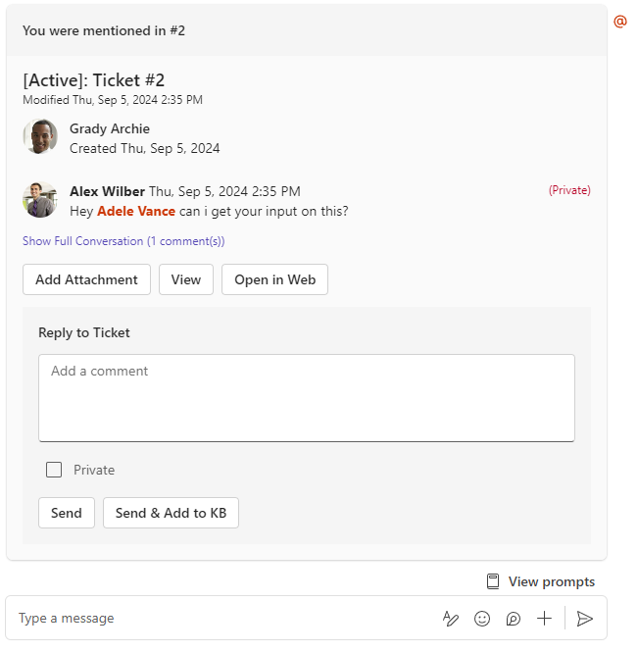Click the Add Attachment button
The height and width of the screenshot is (652, 638).
pos(86,279)
